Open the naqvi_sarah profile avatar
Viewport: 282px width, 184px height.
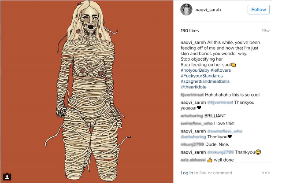point(186,9)
